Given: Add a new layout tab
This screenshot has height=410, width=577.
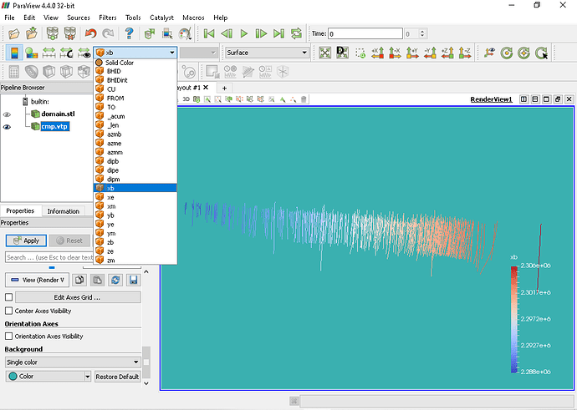Looking at the screenshot, I should pos(224,88).
